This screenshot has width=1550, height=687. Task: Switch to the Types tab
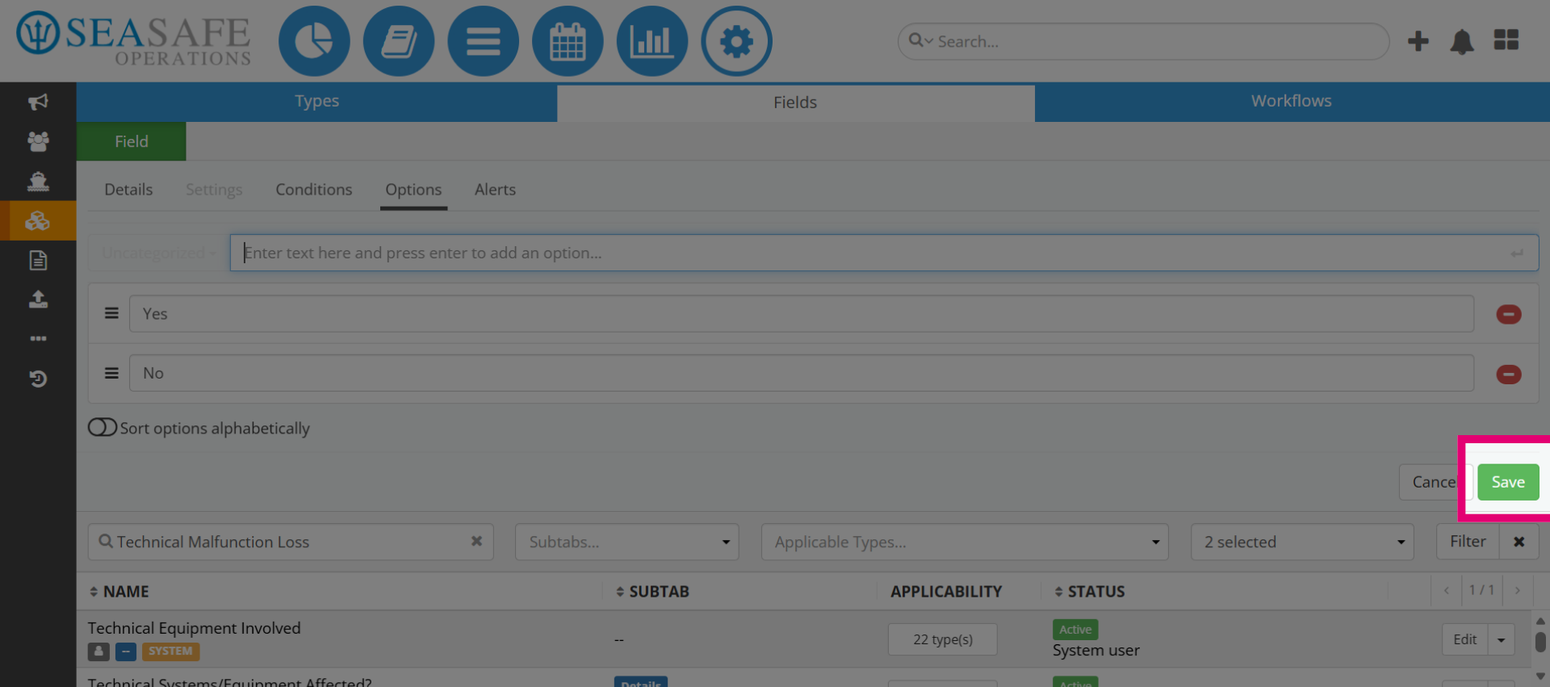pos(316,102)
